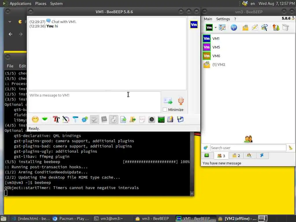Open the yellow envelope message icon in toolbar

(245, 27)
